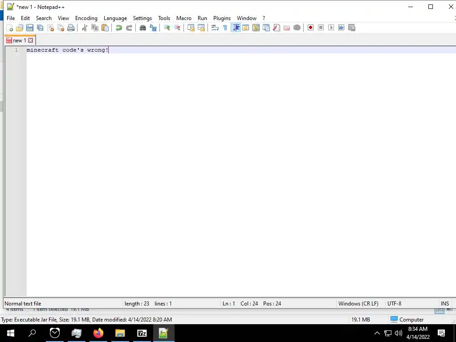Screen dimensions: 456x342
Task: Click inside the text 'minecraft code's wrong!'
Action: click(x=68, y=50)
